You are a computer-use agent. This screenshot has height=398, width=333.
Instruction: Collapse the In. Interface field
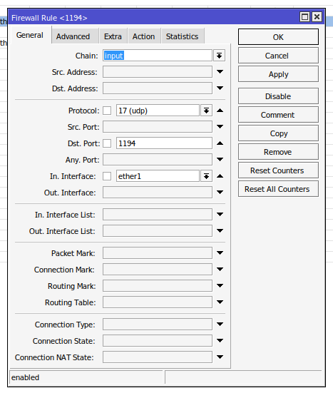click(220, 176)
